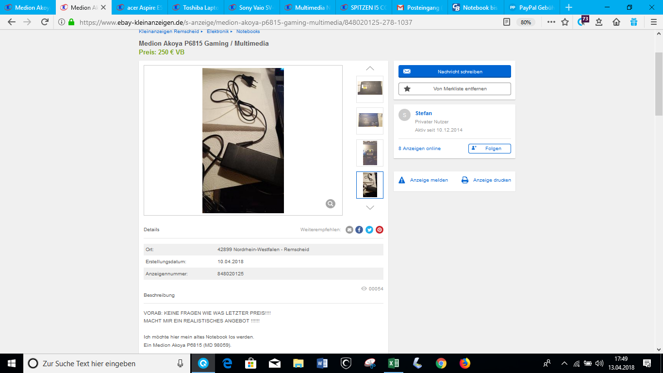Share the ad by email icon
This screenshot has width=663, height=373.
click(349, 230)
